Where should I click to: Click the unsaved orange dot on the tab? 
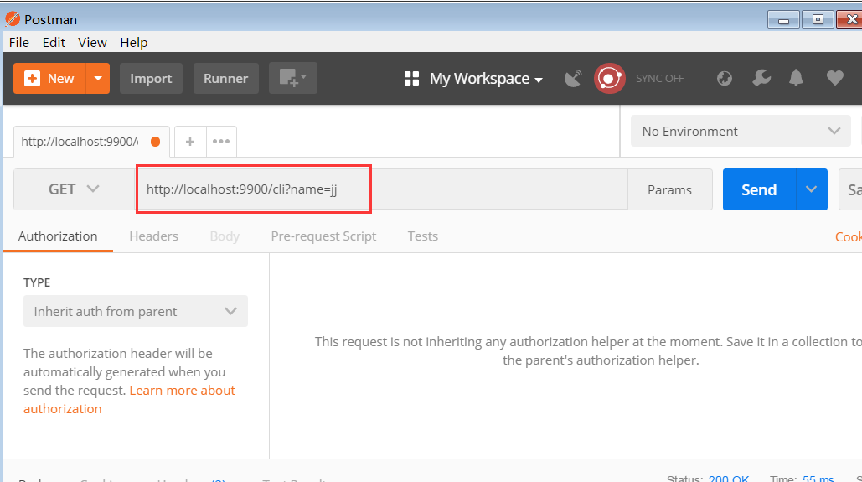156,142
